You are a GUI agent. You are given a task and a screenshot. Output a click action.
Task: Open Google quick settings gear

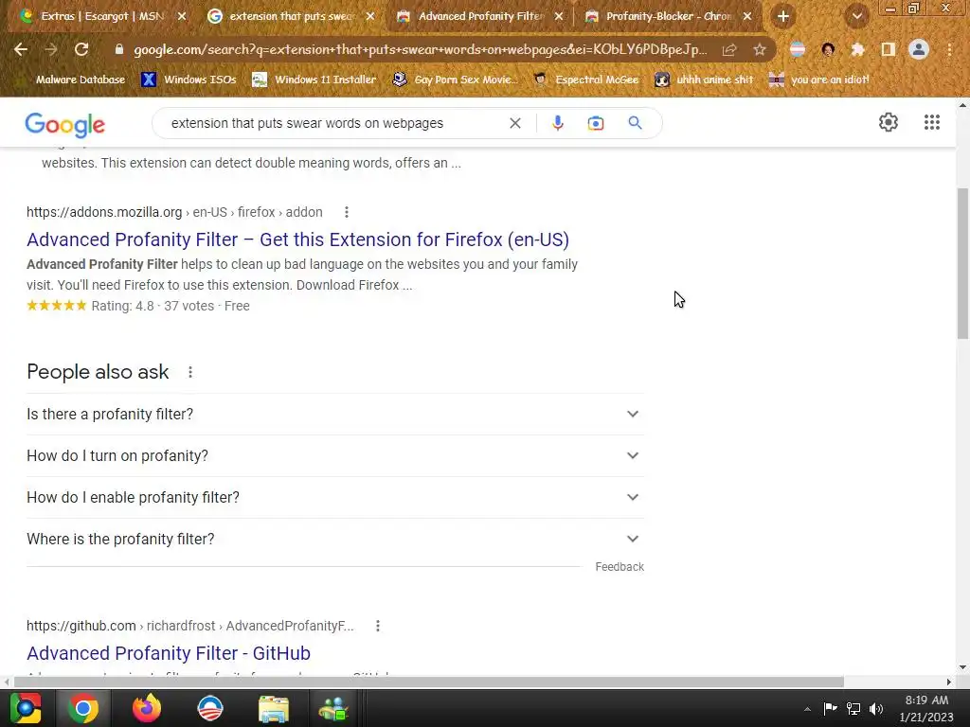889,122
